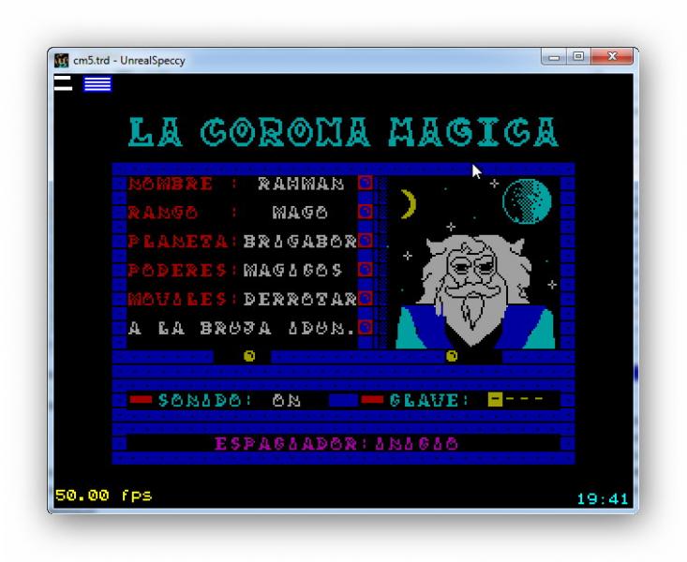
Task: Click the 19:41 clock display
Action: [602, 498]
